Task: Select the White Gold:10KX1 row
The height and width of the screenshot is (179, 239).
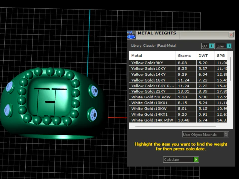Action: [x=178, y=103]
